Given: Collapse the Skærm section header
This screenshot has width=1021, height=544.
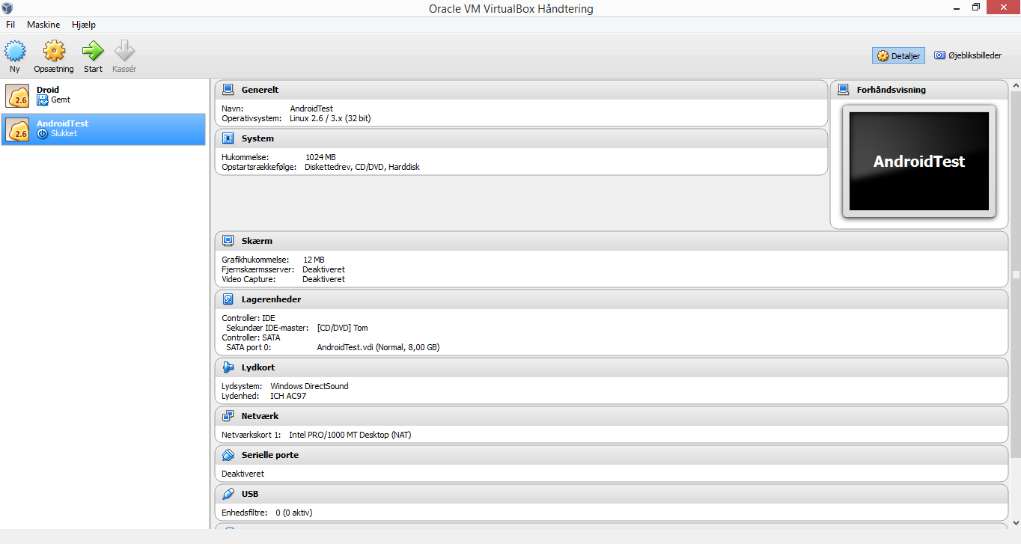Looking at the screenshot, I should (612, 241).
